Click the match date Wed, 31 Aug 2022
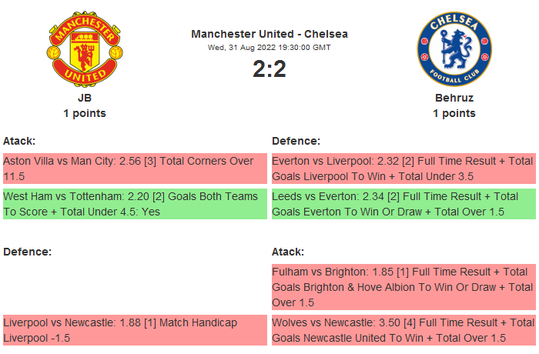This screenshot has height=354, width=539. [269, 47]
